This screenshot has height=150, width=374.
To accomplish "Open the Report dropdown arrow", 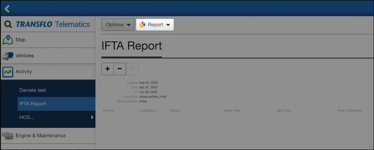I will click(168, 25).
